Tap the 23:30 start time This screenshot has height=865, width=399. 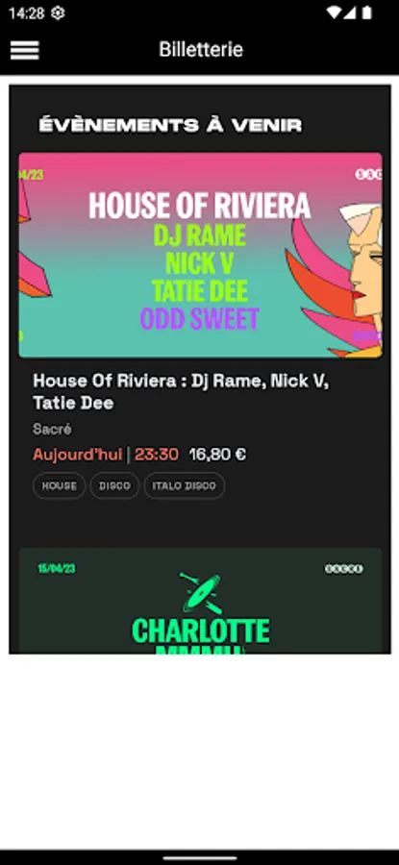tap(157, 455)
